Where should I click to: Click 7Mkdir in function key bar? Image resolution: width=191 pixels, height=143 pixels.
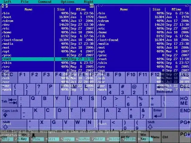pos(98,139)
